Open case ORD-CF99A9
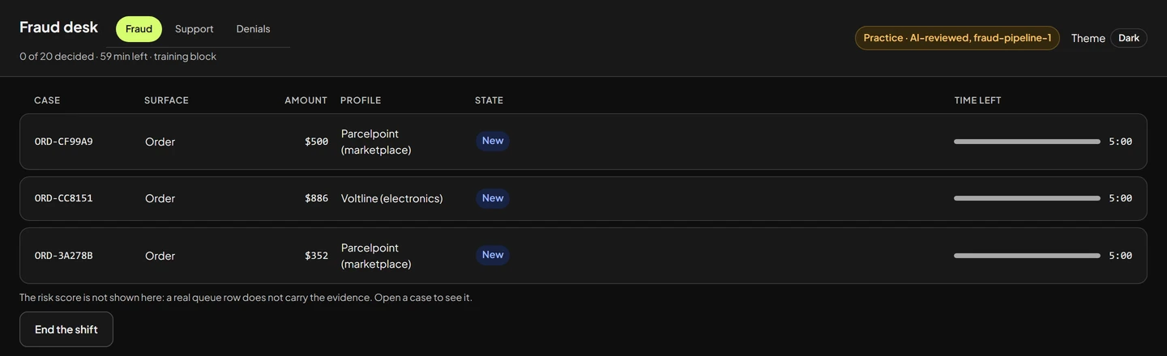This screenshot has height=356, width=1167. pos(583,142)
